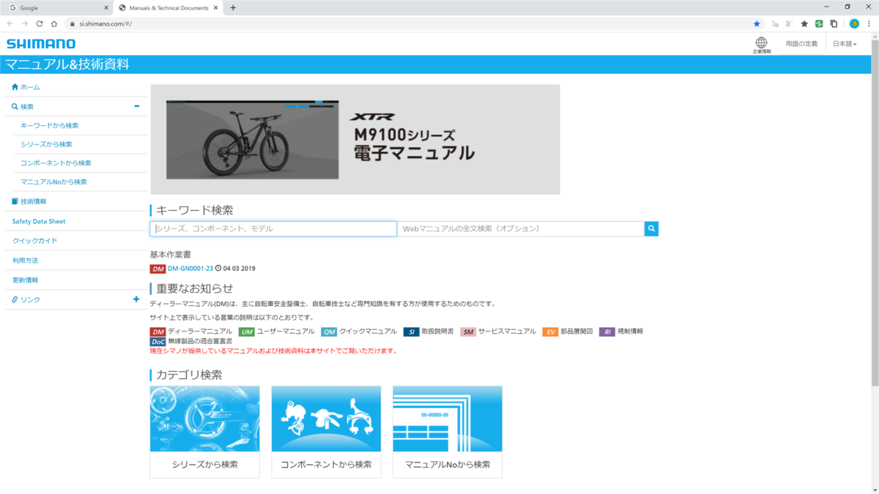Click the book icon beside 技術情報
This screenshot has height=494, width=879.
15,201
